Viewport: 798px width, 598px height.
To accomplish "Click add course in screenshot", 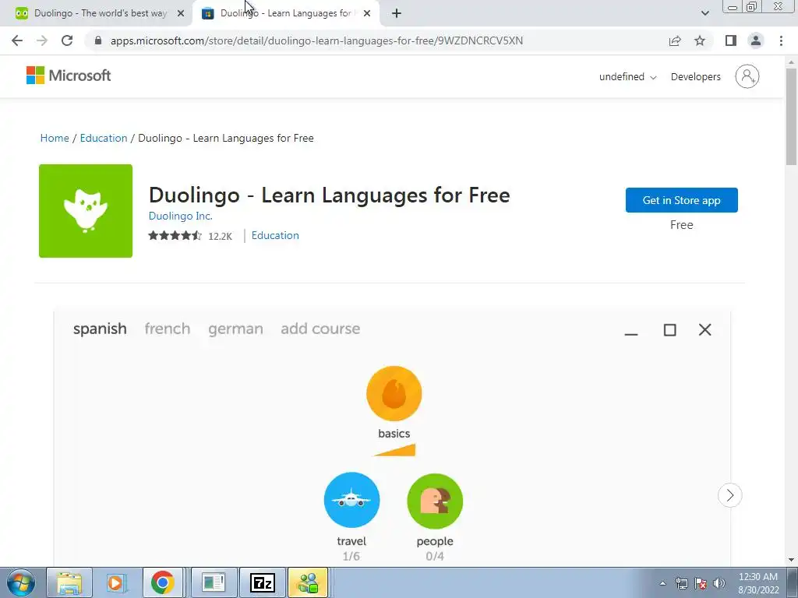I will tap(320, 329).
